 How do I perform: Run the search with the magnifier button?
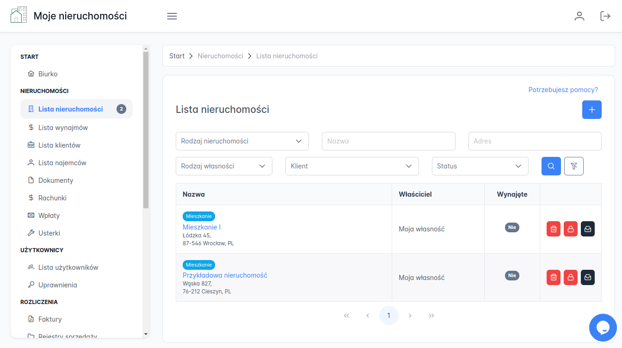click(551, 166)
